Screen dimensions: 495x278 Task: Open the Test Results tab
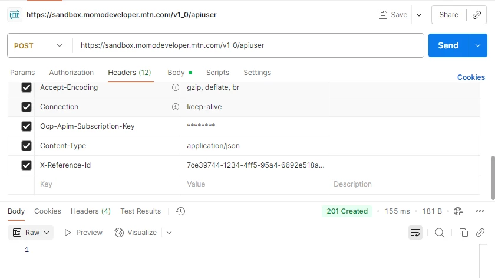pyautogui.click(x=140, y=211)
